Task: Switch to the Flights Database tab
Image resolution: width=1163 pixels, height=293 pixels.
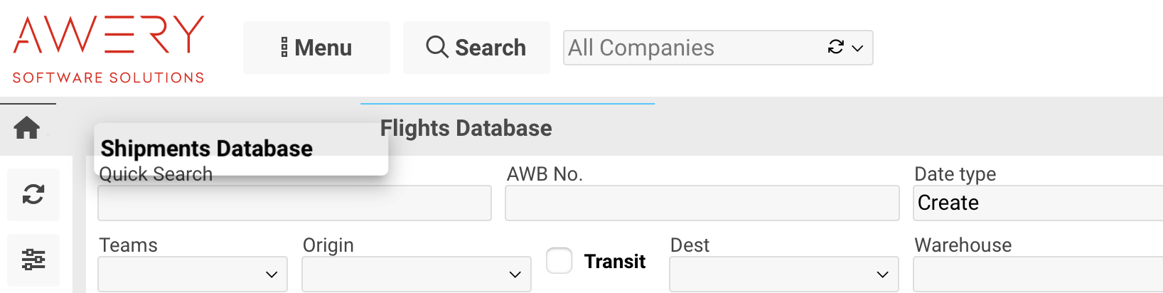Action: (x=466, y=128)
